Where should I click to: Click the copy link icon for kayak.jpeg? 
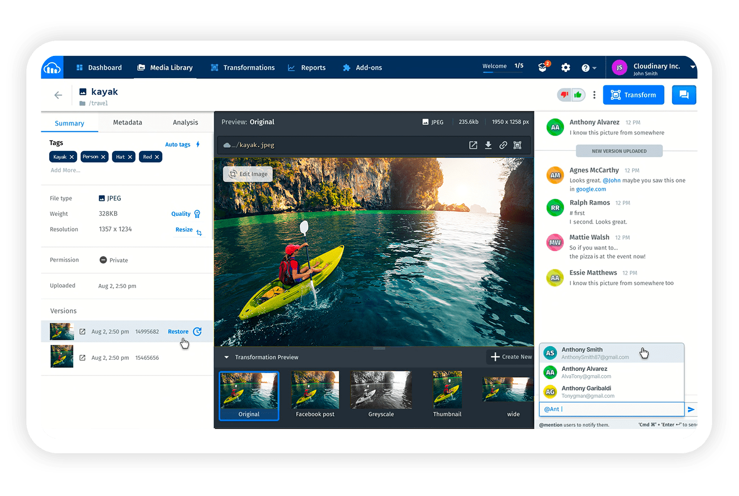pyautogui.click(x=503, y=145)
